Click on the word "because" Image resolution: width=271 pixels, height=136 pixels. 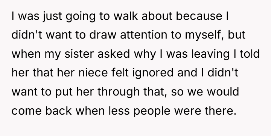click(x=199, y=16)
